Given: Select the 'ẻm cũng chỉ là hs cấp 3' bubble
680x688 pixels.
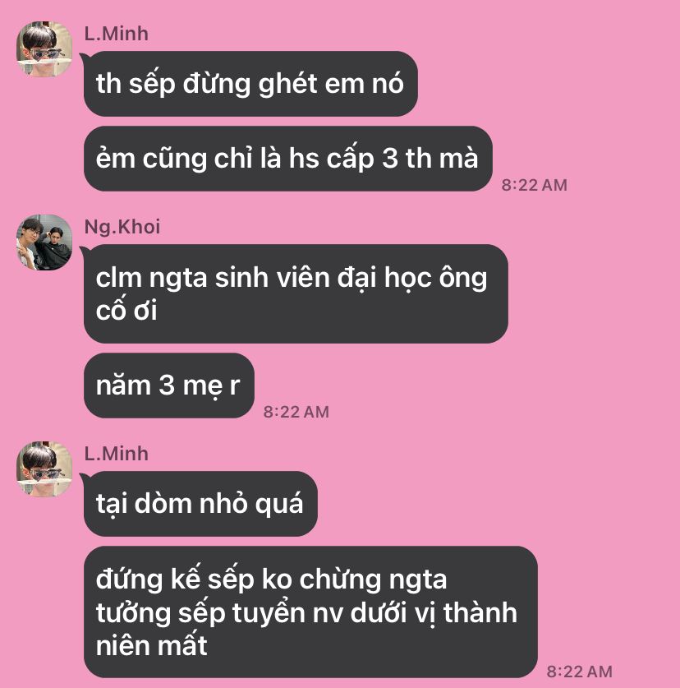Looking at the screenshot, I should click(287, 159).
